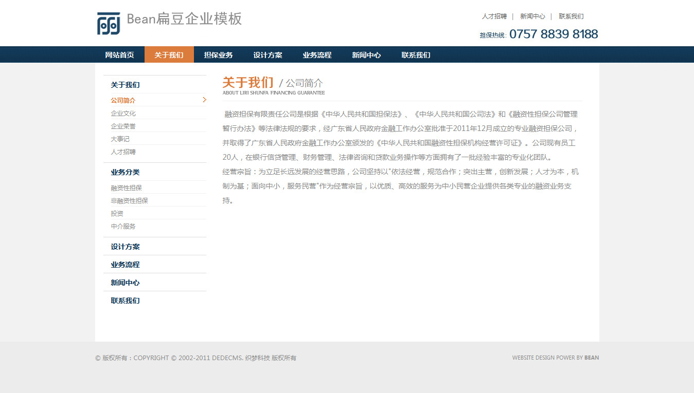This screenshot has height=393, width=694.
Task: Open 设计方案 in top navigation bar
Action: tap(268, 55)
